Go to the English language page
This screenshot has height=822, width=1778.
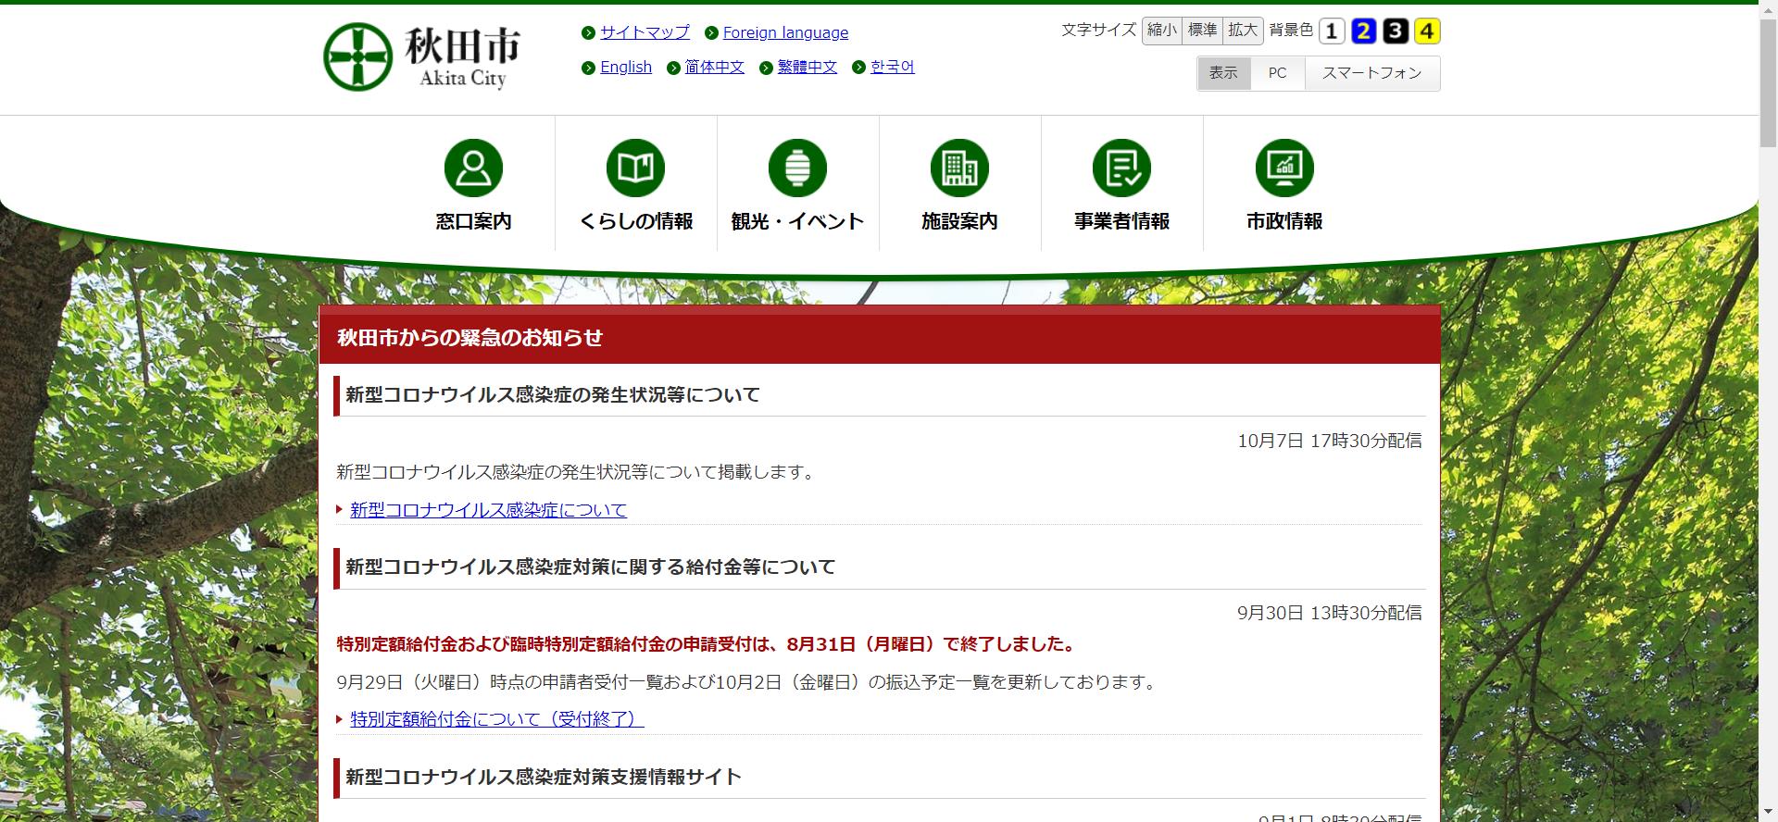point(626,67)
